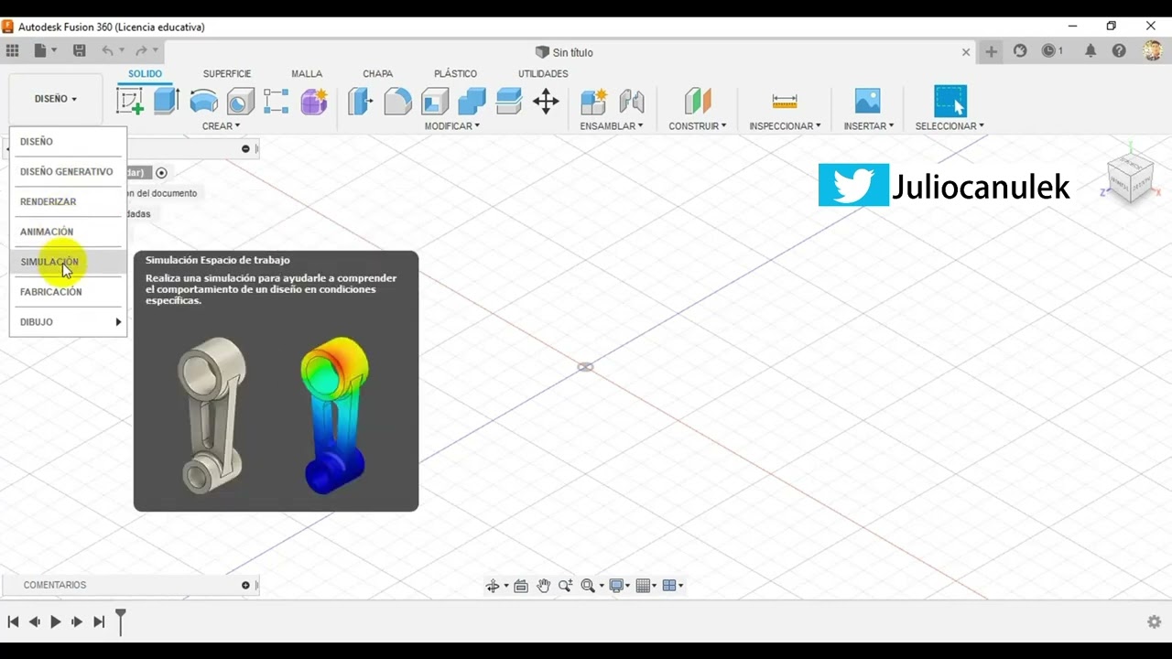Switch to the SOLIDO tab
The image size is (1172, 659).
pyautogui.click(x=145, y=73)
